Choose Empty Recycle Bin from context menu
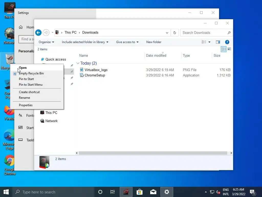The width and height of the screenshot is (262, 197). [37, 73]
